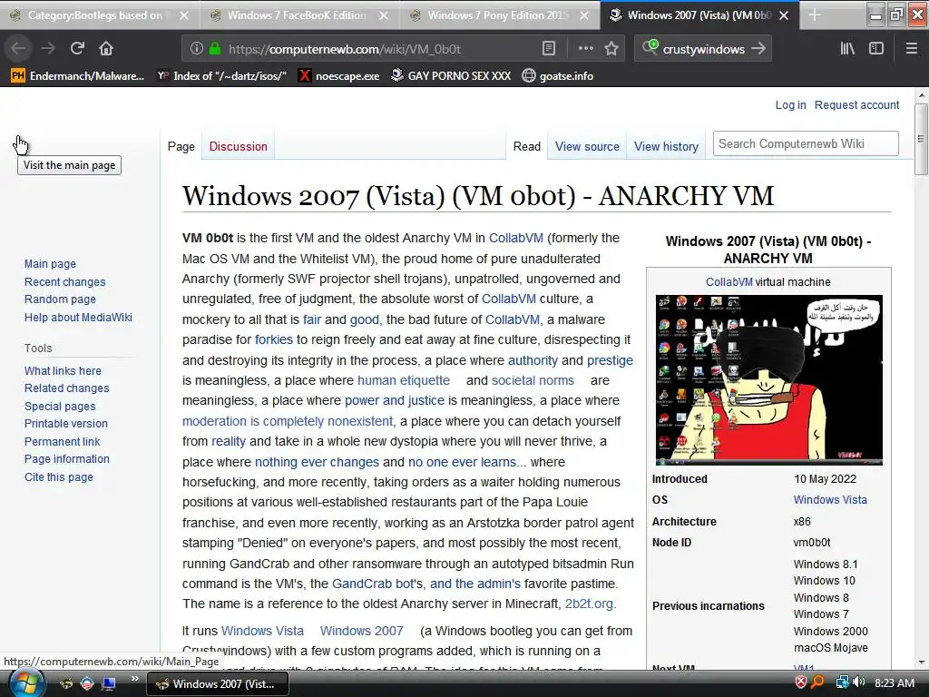Click the page vertical scrollbar thumb
This screenshot has width=929, height=697.
921,139
